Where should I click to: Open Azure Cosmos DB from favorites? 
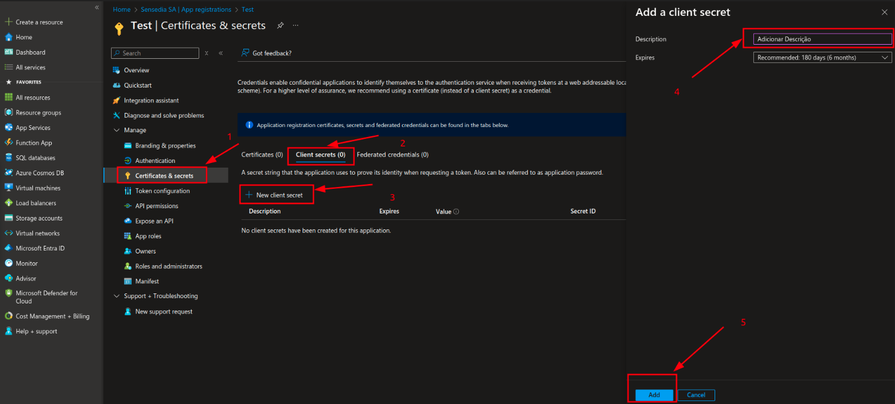(39, 173)
